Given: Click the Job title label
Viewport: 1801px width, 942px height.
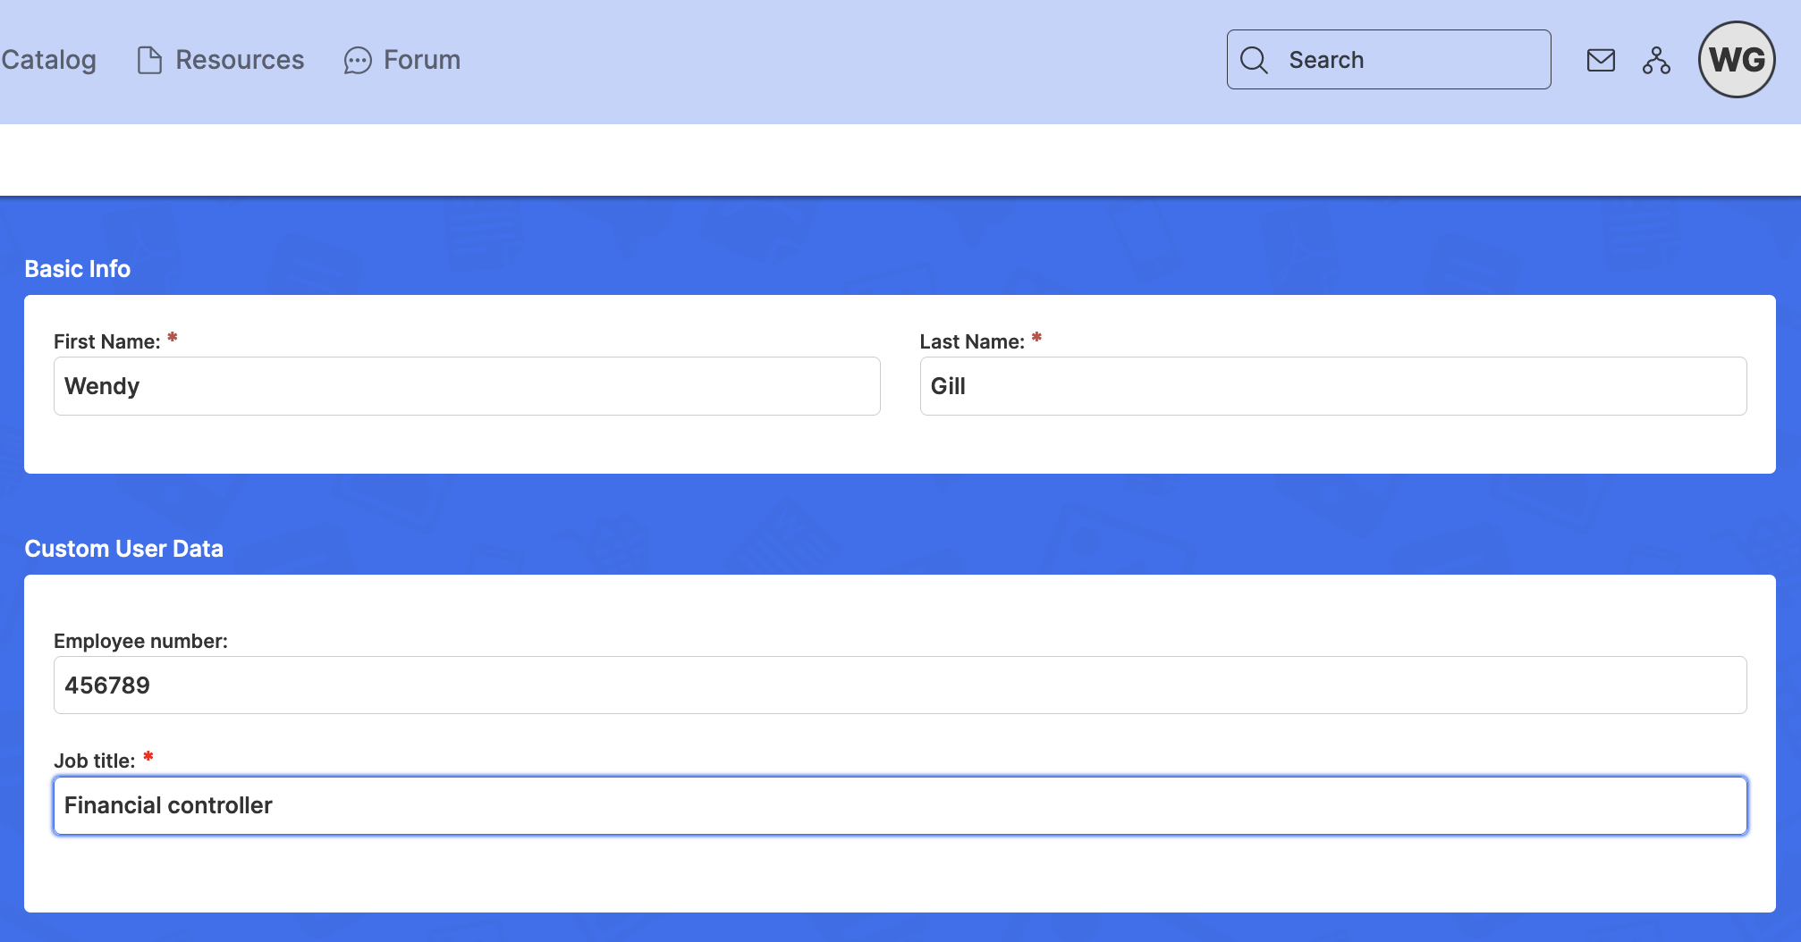Looking at the screenshot, I should (x=95, y=761).
